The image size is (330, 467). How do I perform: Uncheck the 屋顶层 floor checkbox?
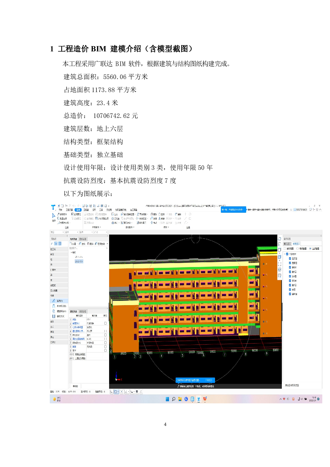(290, 258)
